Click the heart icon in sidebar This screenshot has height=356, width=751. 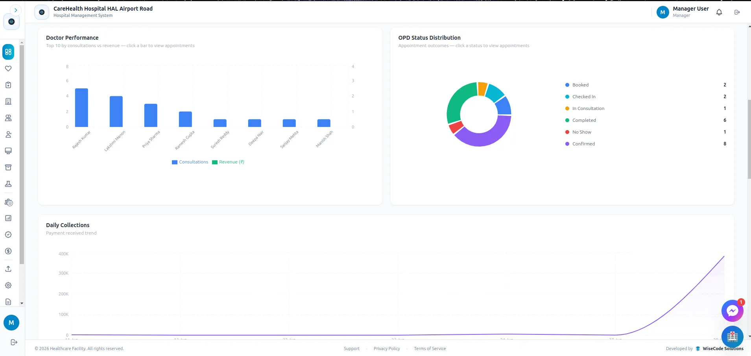pyautogui.click(x=8, y=68)
